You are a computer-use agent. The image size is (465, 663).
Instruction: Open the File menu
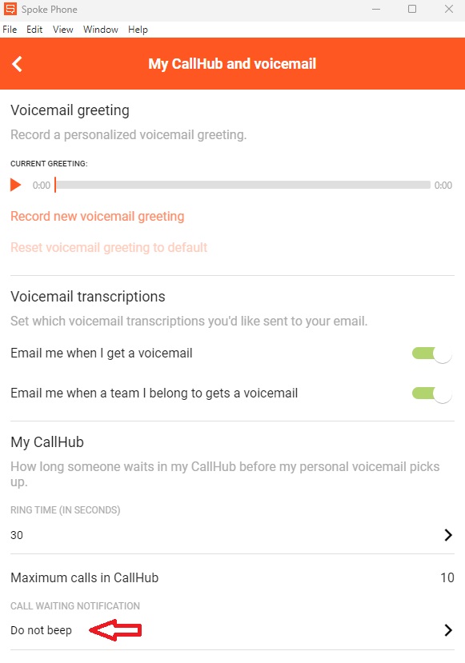point(10,30)
